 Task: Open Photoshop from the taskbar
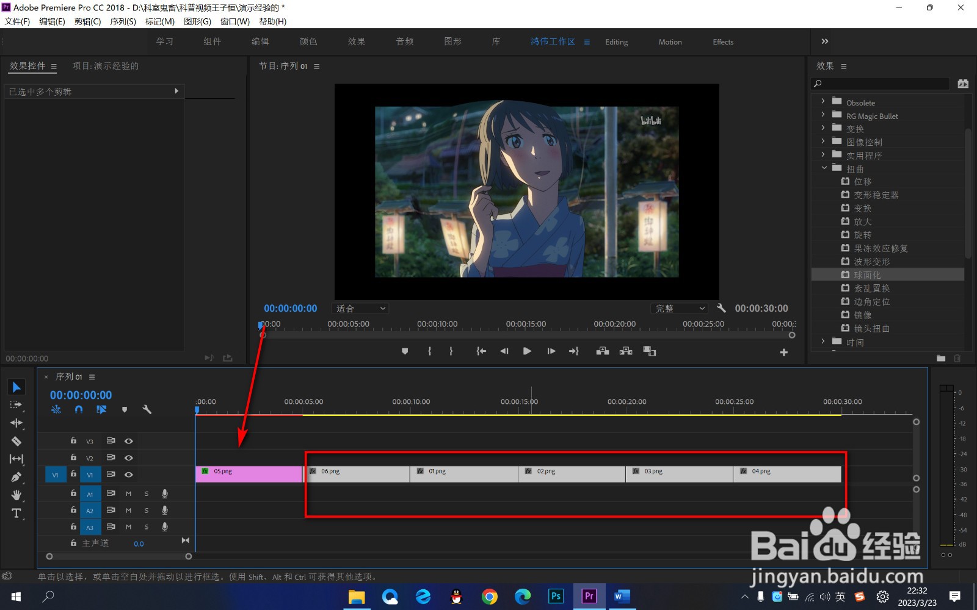(x=556, y=596)
